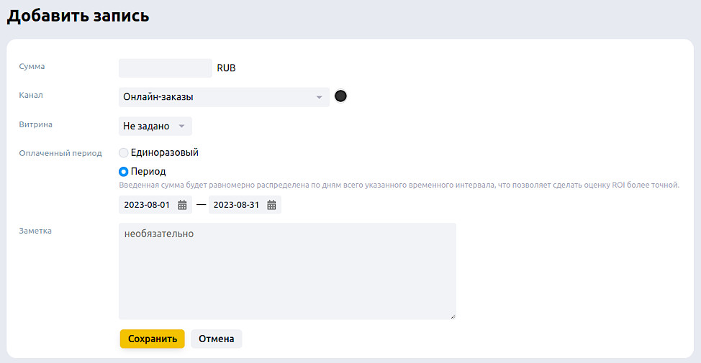This screenshot has width=701, height=363.
Task: Click the black channel color circle
Action: click(x=341, y=96)
